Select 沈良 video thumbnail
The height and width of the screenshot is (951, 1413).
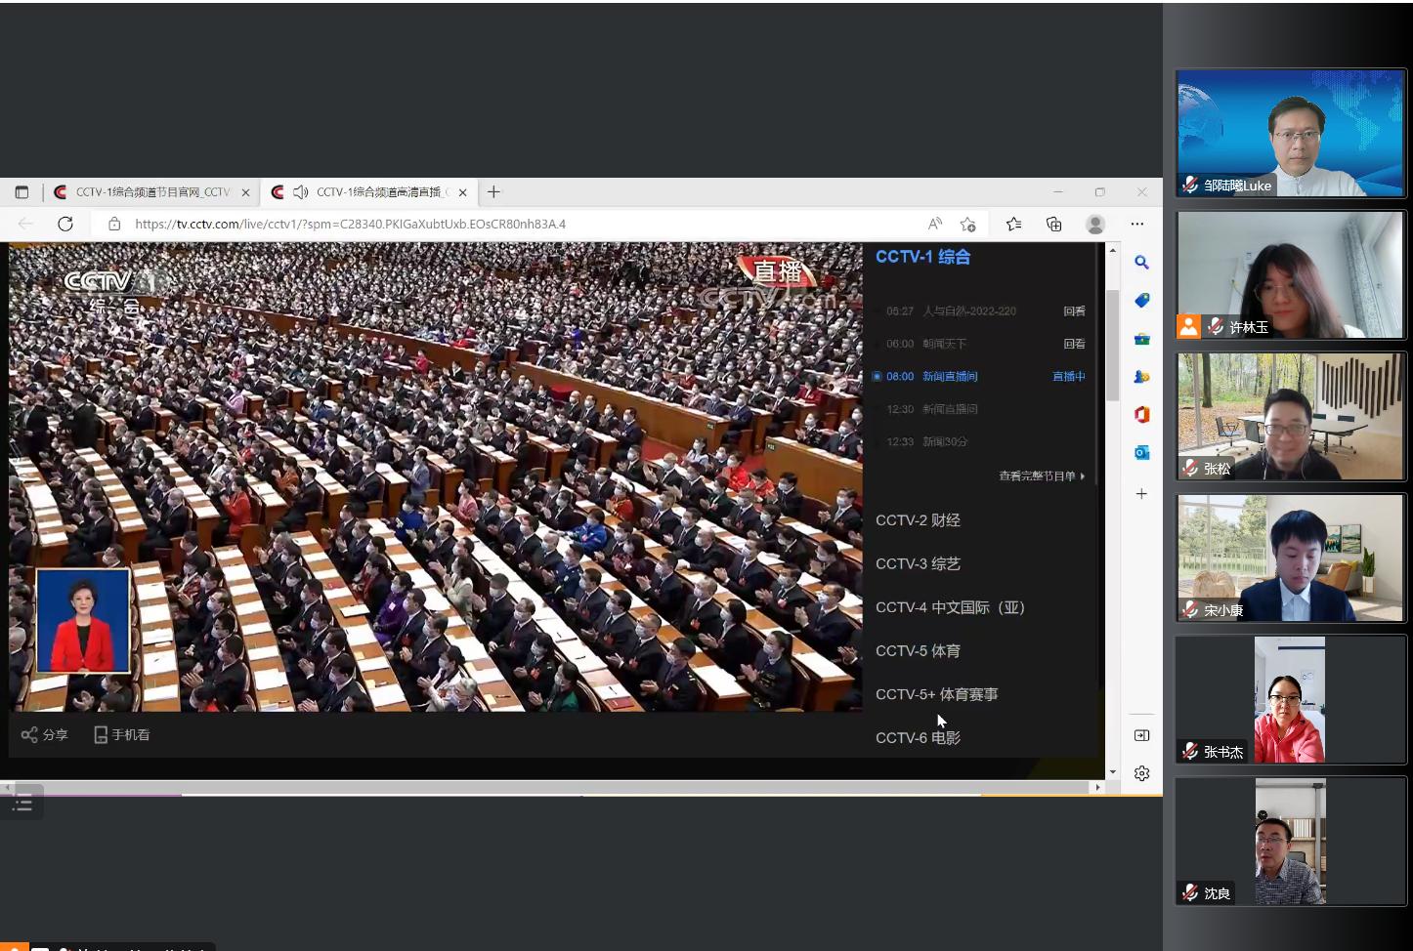[x=1290, y=842]
